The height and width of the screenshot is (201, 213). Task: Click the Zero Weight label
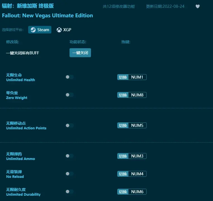pos(16,98)
